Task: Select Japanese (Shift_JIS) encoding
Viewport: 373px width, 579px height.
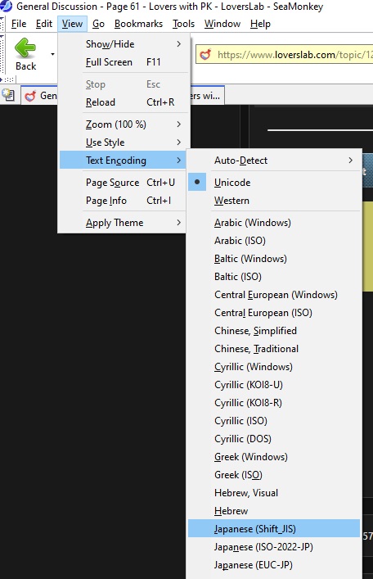Action: point(274,529)
